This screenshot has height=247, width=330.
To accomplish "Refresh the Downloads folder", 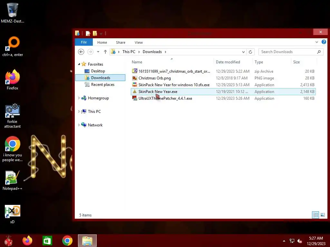I will [250, 52].
